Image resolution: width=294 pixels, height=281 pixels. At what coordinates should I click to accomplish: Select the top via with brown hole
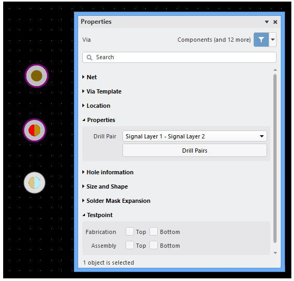point(36,76)
